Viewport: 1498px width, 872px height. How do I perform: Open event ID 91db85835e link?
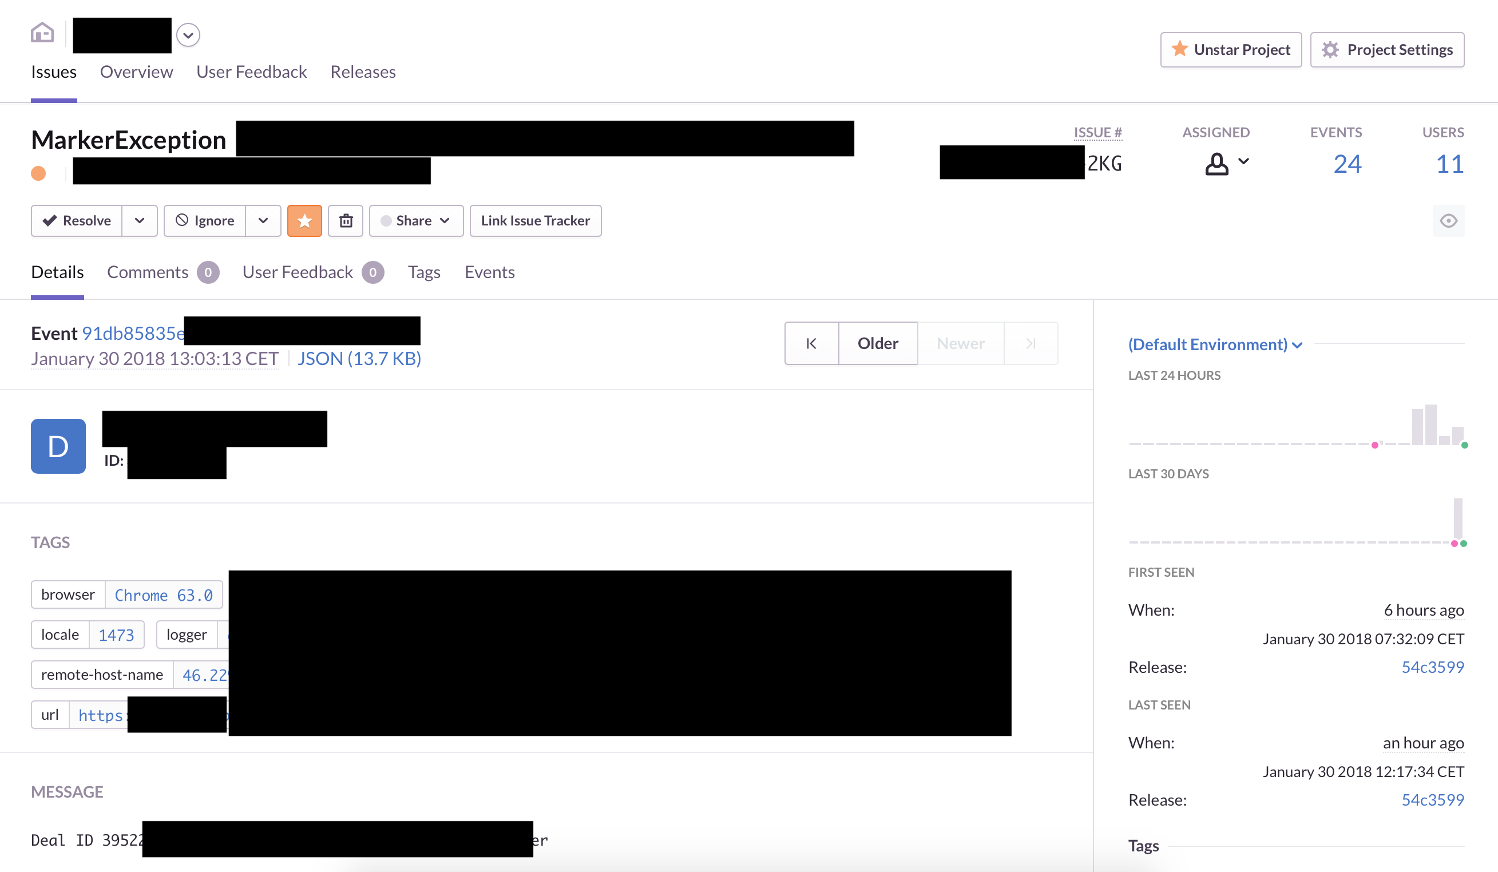(133, 334)
